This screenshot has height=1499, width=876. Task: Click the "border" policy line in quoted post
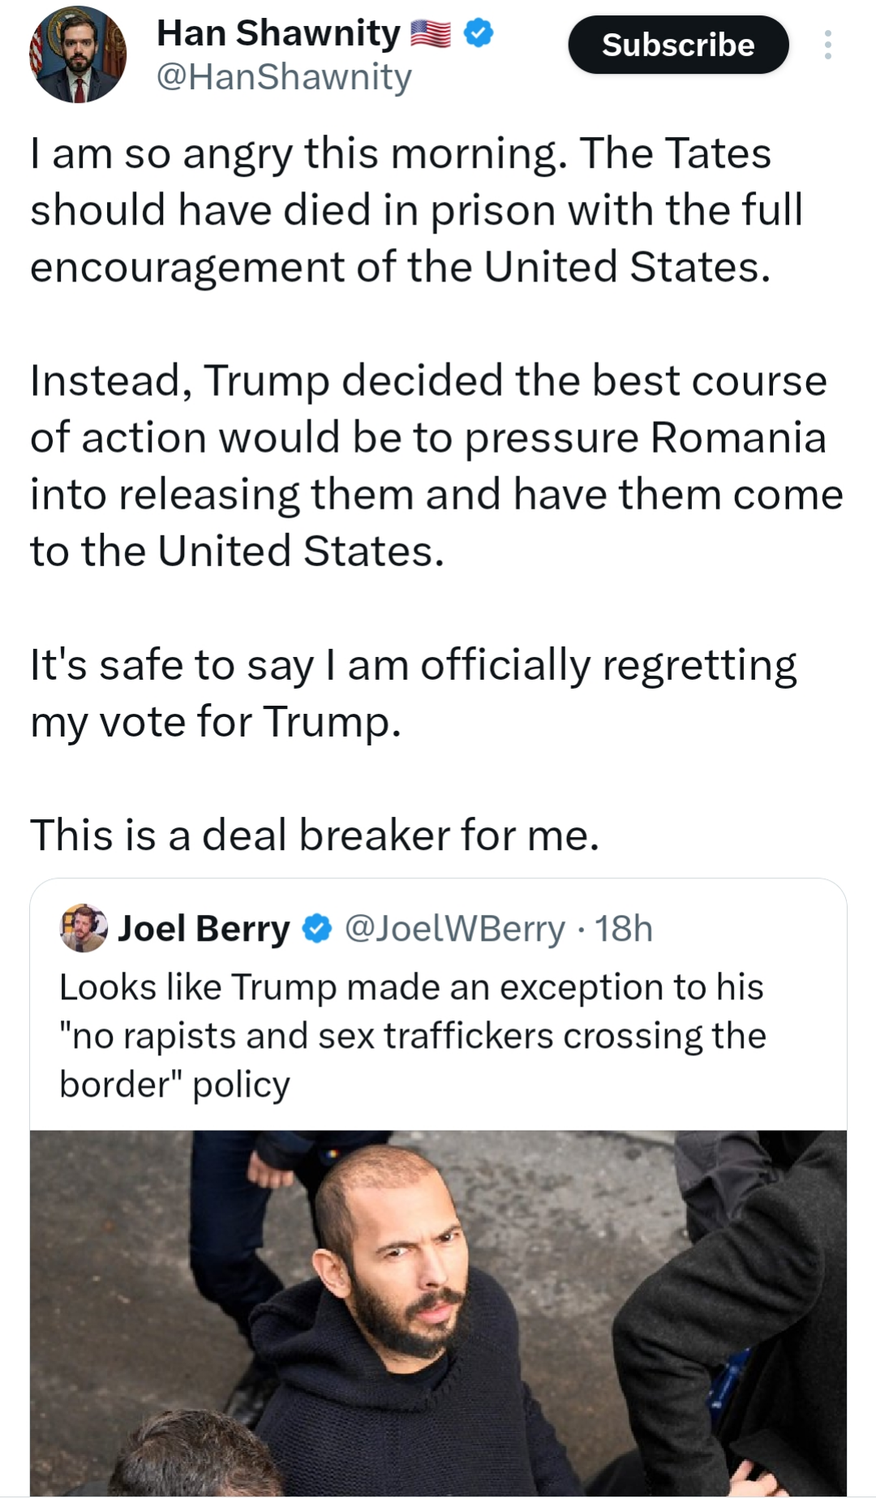(174, 1085)
